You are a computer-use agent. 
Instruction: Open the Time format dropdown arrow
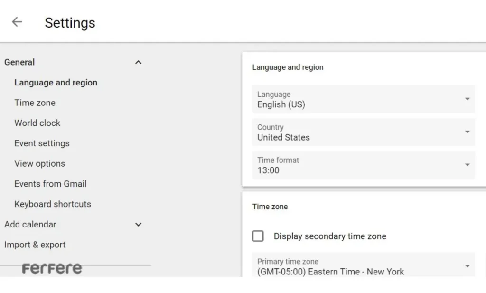(x=467, y=165)
